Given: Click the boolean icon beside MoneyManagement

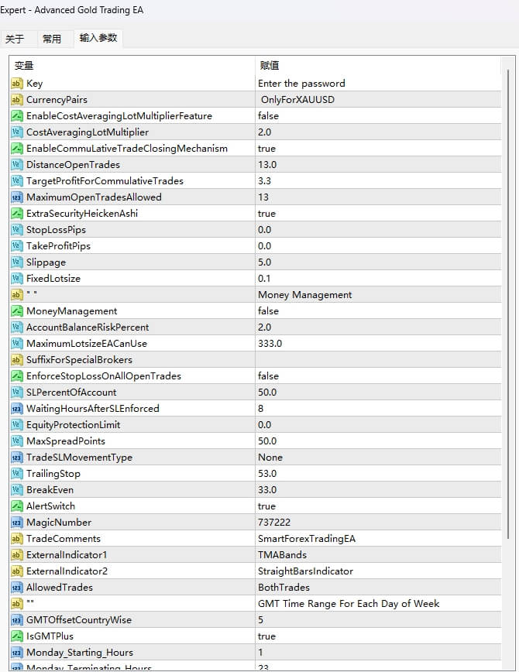Looking at the screenshot, I should tap(16, 311).
